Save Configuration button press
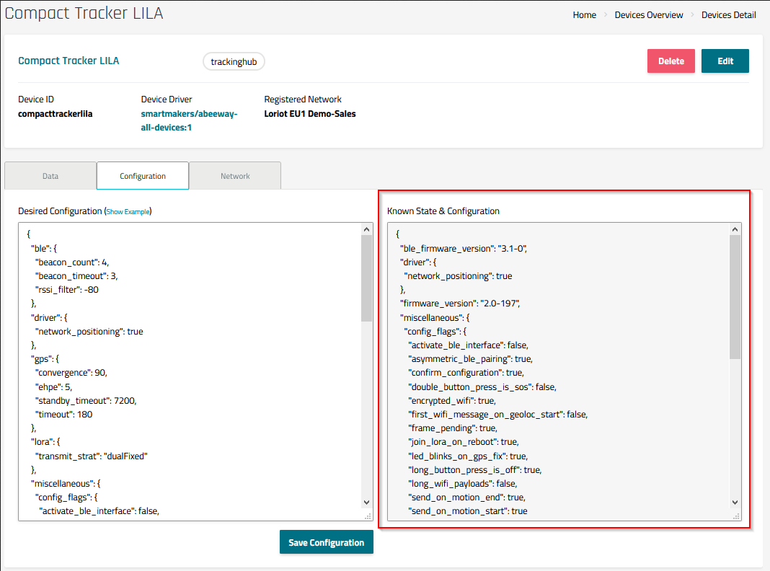Screen dimensions: 770x571 [326, 542]
